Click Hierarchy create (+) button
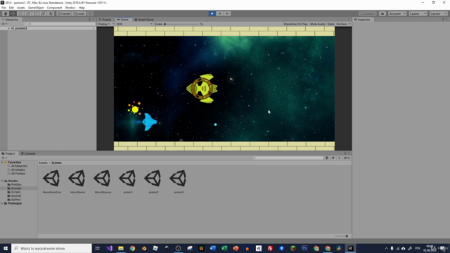 click(x=4, y=24)
